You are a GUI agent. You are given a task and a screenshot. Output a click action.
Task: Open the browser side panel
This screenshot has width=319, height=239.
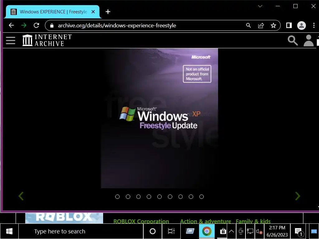(x=289, y=26)
